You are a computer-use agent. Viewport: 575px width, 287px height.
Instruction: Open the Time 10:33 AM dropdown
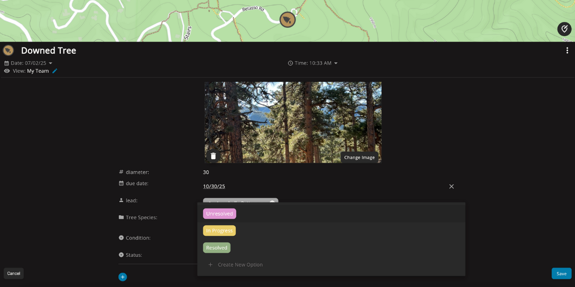click(x=313, y=63)
